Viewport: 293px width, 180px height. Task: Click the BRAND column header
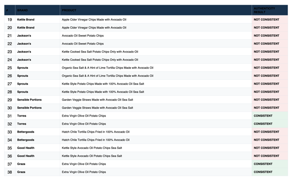coord(23,10)
